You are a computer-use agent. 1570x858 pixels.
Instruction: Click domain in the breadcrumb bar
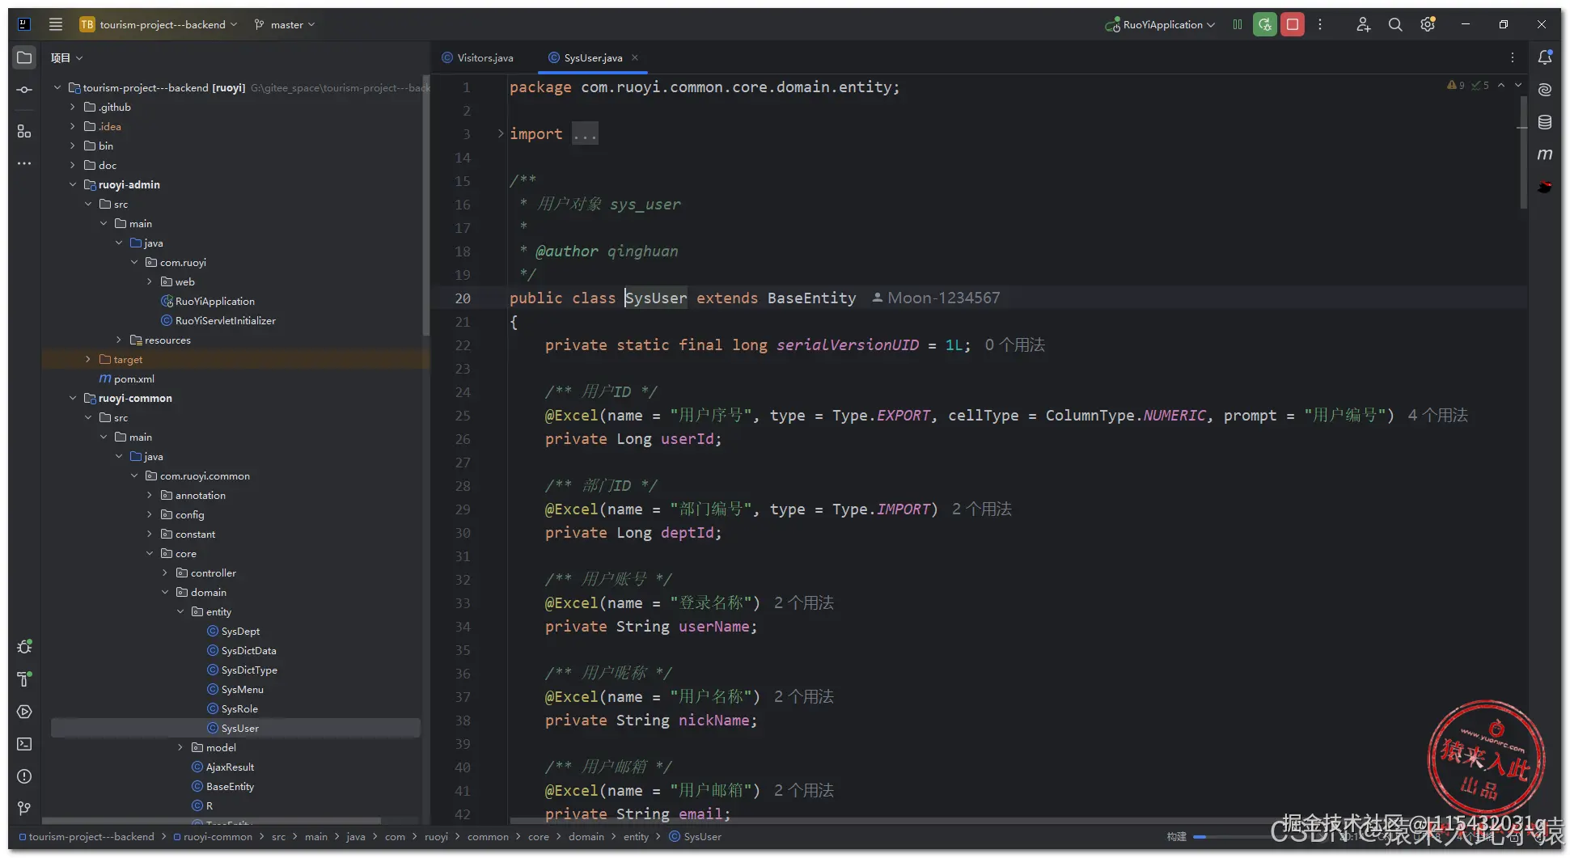[x=586, y=836]
